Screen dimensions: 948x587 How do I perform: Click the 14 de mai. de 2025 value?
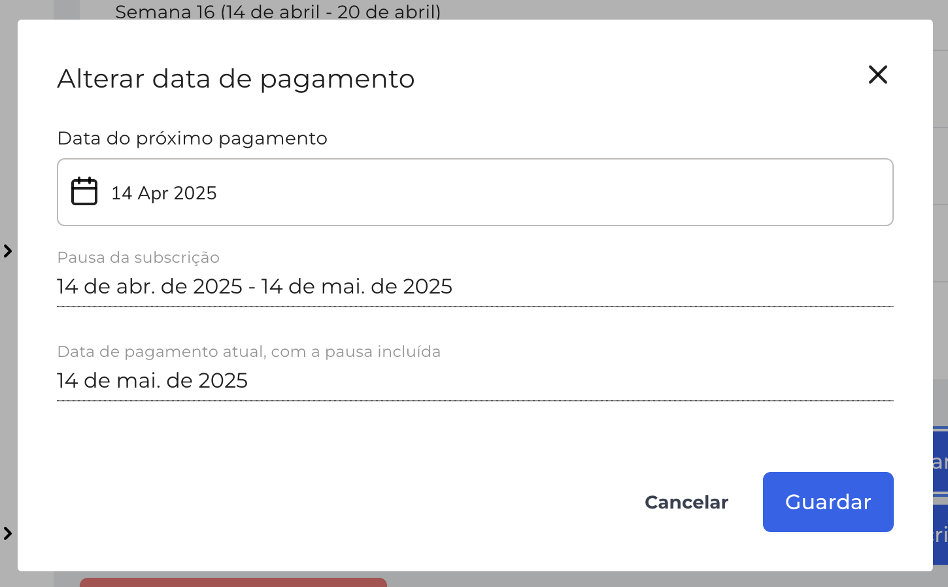pos(152,380)
